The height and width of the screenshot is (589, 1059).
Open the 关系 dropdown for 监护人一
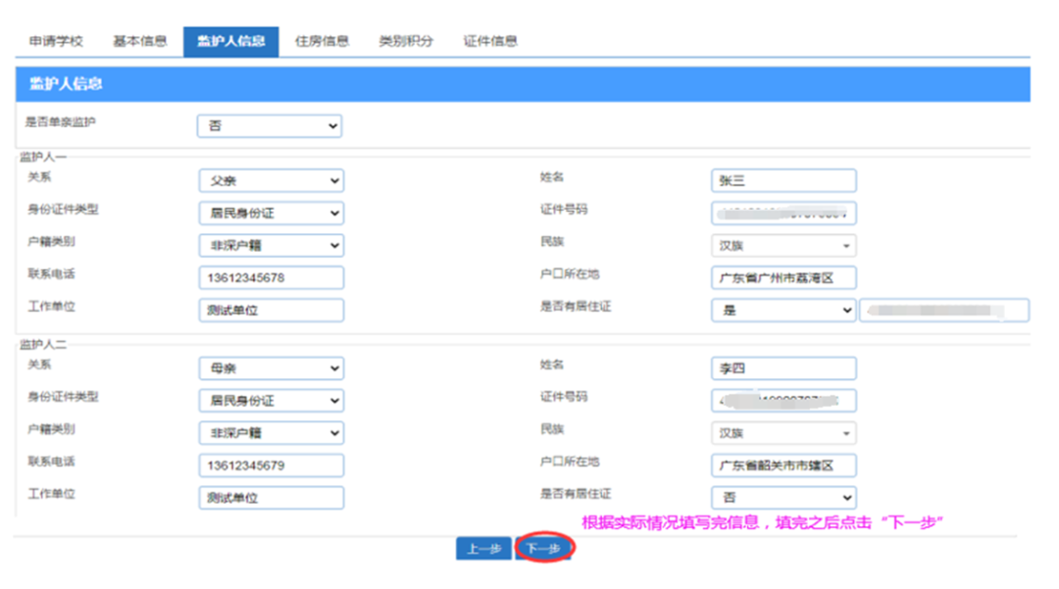tap(272, 180)
